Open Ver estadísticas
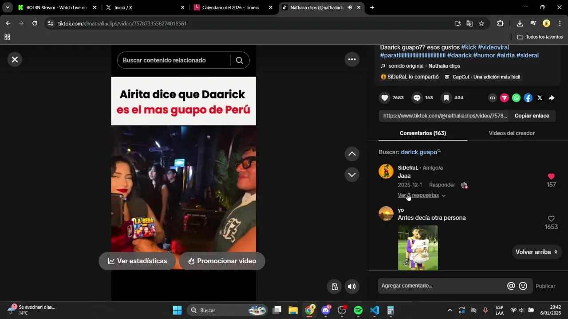This screenshot has height=319, width=568. [x=138, y=261]
